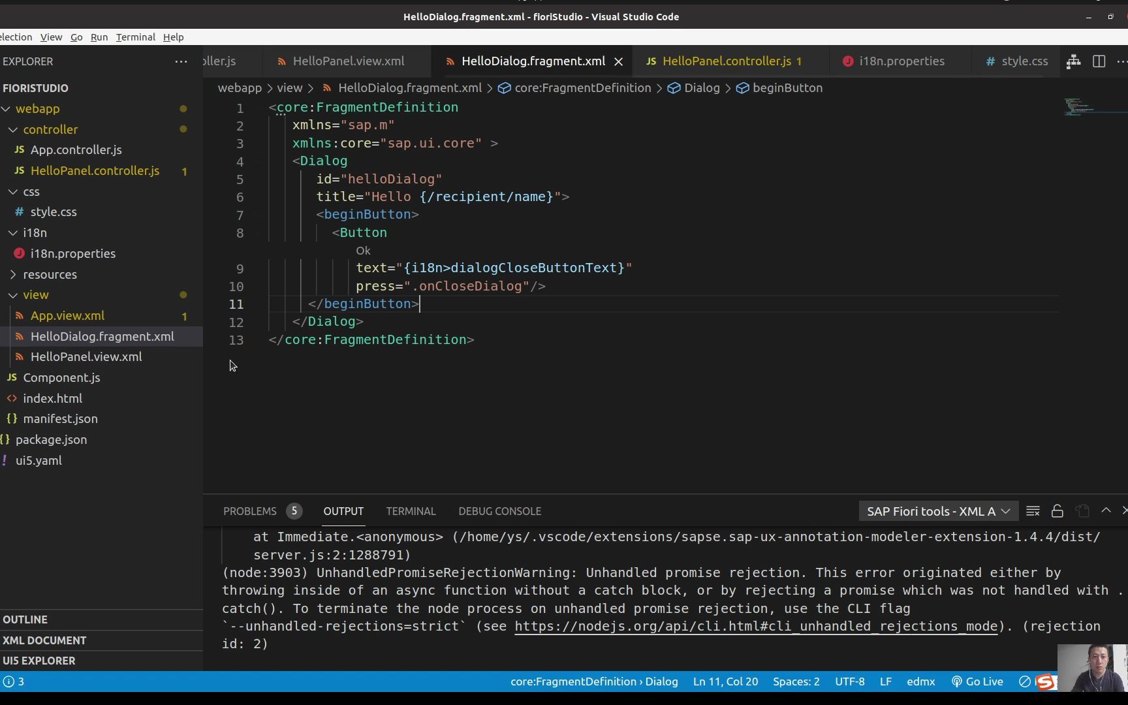
Task: Open the Run menu
Action: point(99,37)
